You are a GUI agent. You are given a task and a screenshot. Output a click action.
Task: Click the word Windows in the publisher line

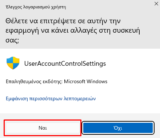pyautogui.click(x=97, y=81)
